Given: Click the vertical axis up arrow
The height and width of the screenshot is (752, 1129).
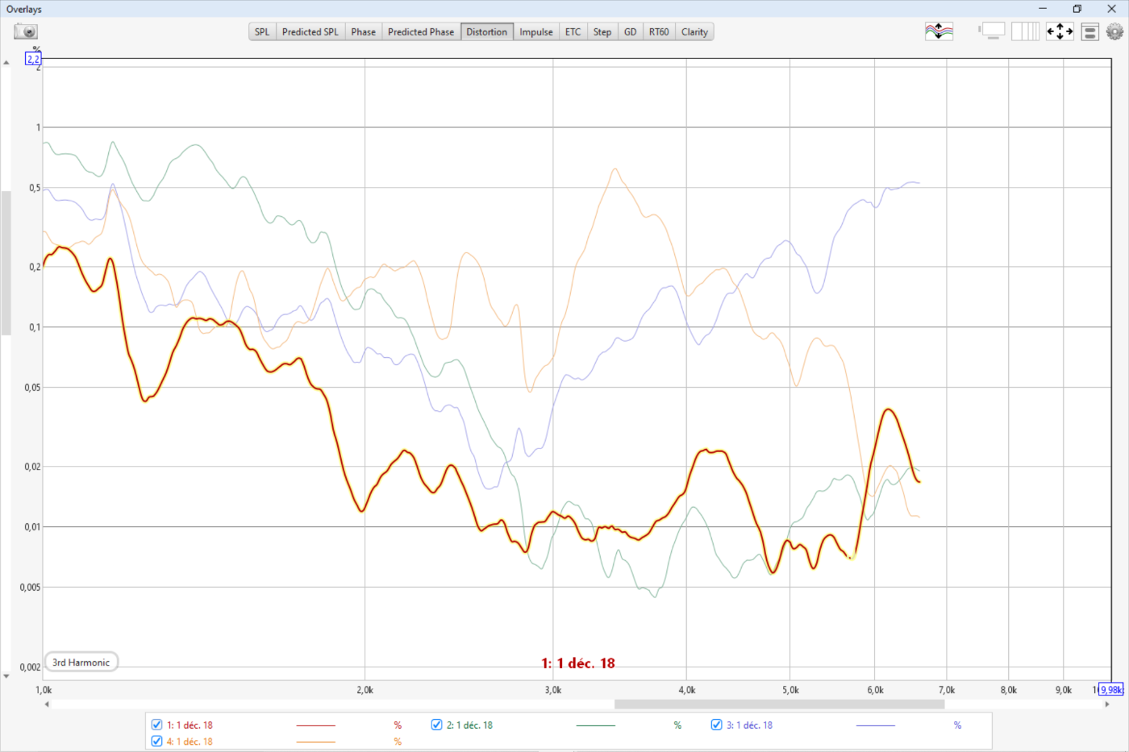Looking at the screenshot, I should (6, 63).
